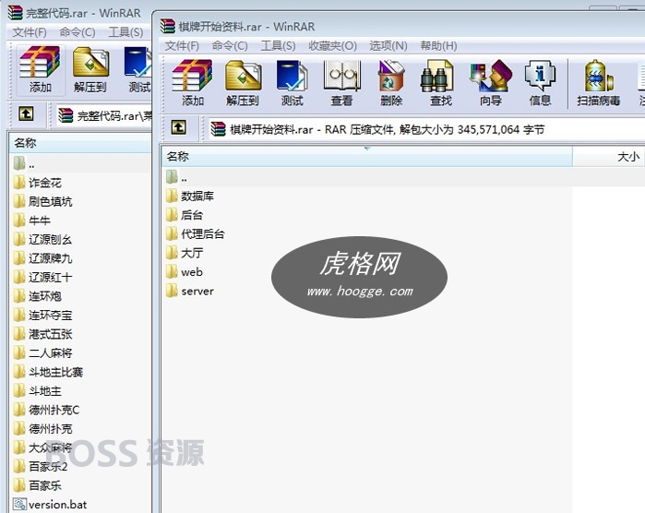Select 斗地主比赛 folder in back window
This screenshot has height=513, width=645.
point(48,372)
